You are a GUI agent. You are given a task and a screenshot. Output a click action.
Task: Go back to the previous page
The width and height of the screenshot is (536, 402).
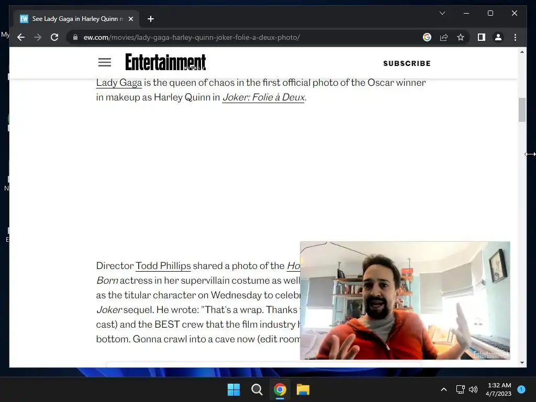[21, 37]
